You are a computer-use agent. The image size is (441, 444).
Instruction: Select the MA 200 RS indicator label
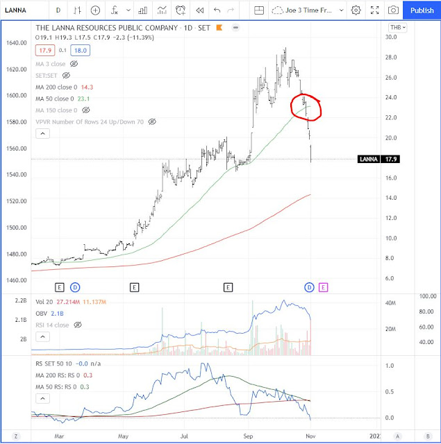click(x=56, y=375)
